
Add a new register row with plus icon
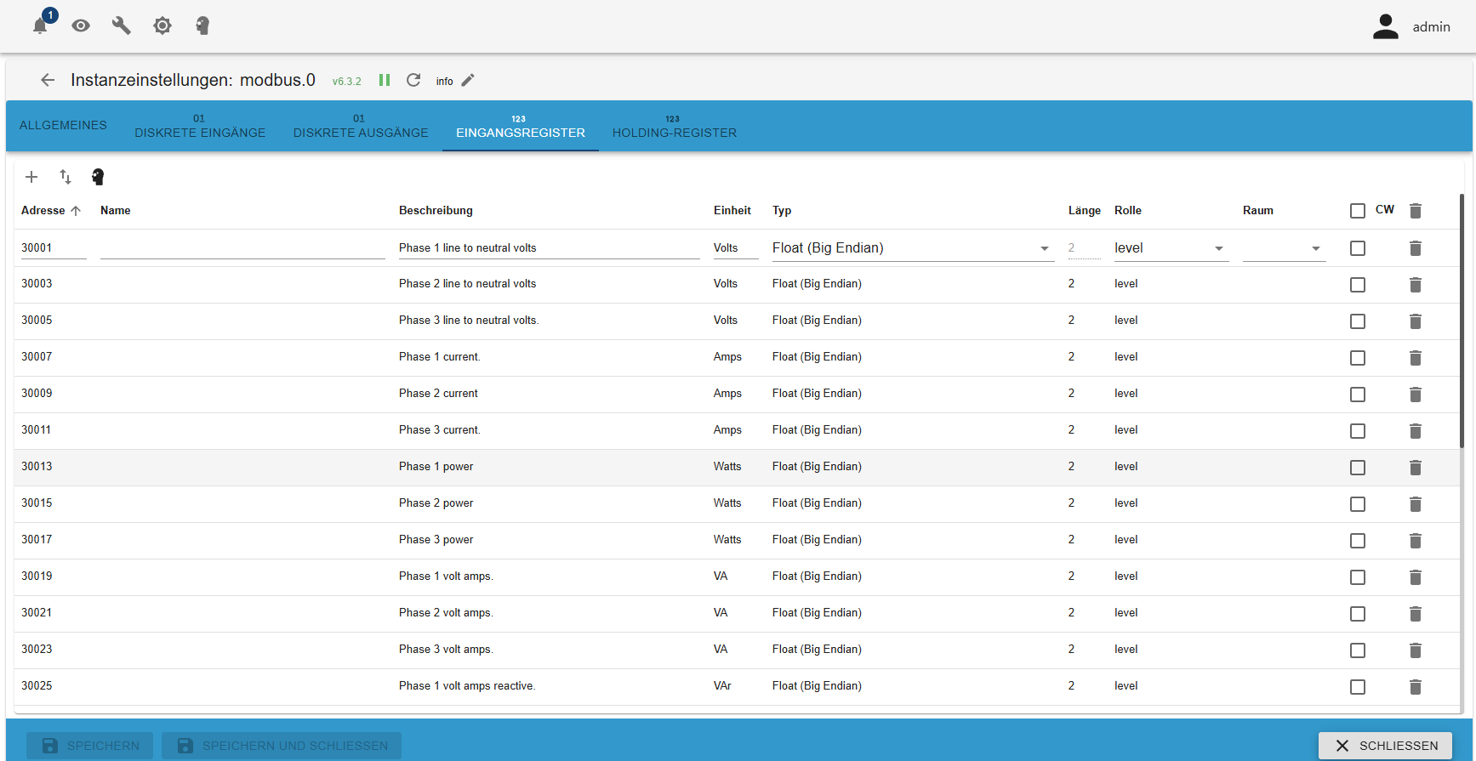tap(31, 177)
